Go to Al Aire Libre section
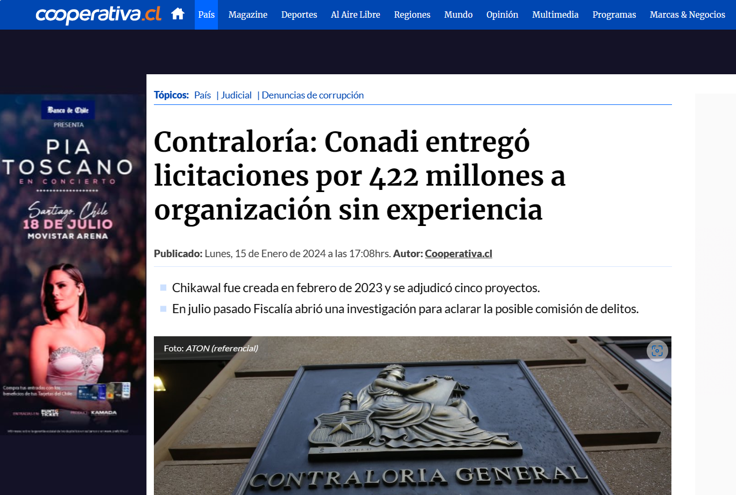Screen dimensions: 736x495 (x=356, y=15)
